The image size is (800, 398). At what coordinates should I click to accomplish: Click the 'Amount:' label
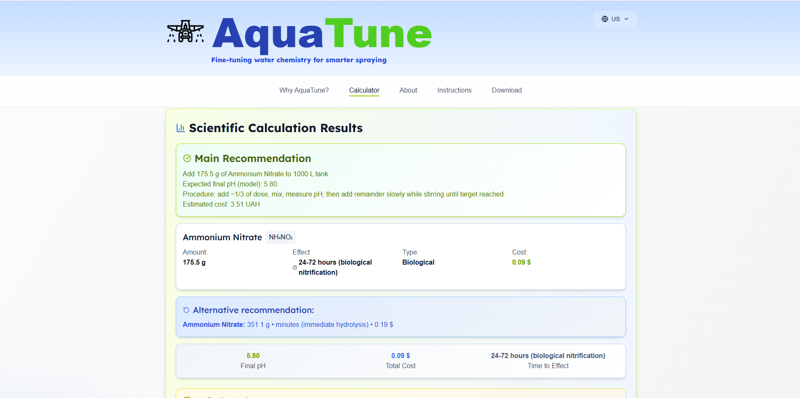[195, 252]
